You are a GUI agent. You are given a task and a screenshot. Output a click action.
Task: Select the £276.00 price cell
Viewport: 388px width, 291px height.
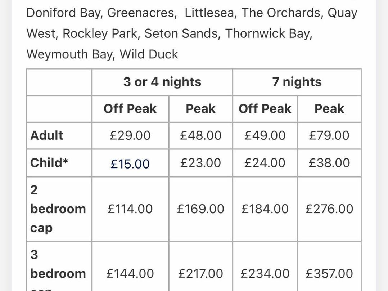click(x=329, y=209)
